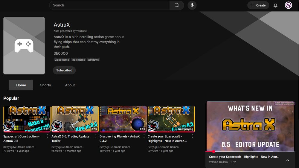Click the Create button
This screenshot has width=299, height=168.
[258, 5]
